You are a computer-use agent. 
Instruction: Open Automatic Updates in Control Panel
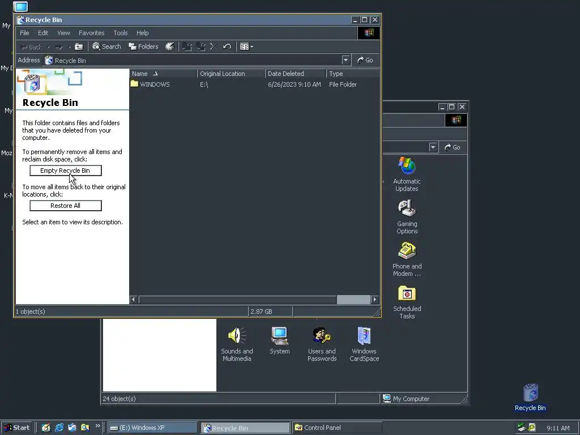pyautogui.click(x=407, y=174)
